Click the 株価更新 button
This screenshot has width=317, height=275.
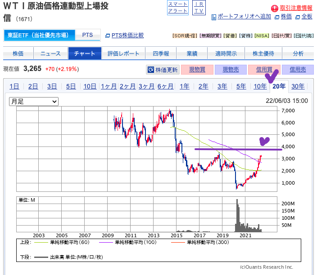pos(163,70)
